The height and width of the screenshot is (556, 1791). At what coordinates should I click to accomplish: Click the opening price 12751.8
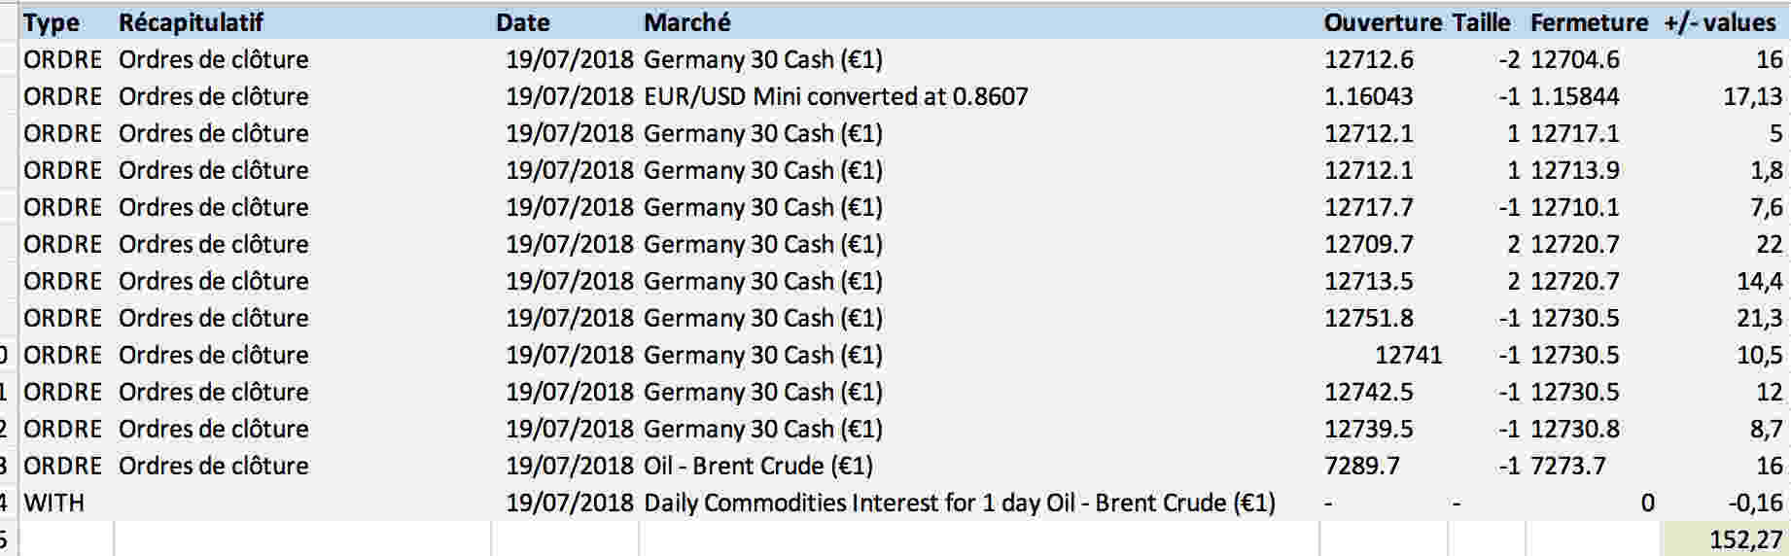click(x=1369, y=318)
